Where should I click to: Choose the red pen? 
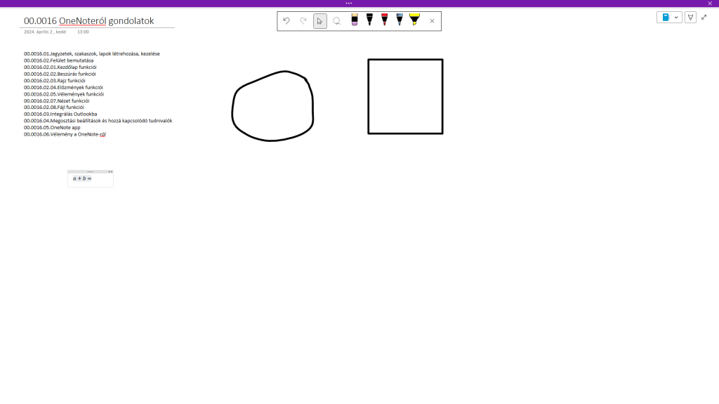click(384, 20)
